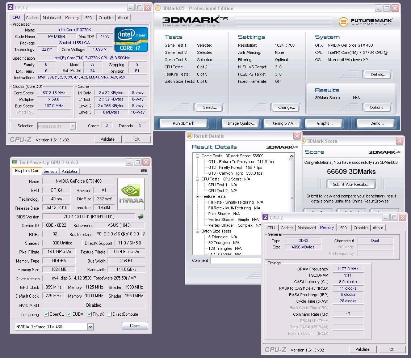This screenshot has width=411, height=358.
Task: Minimize the CPU-Z Memory window
Action: [x=386, y=217]
